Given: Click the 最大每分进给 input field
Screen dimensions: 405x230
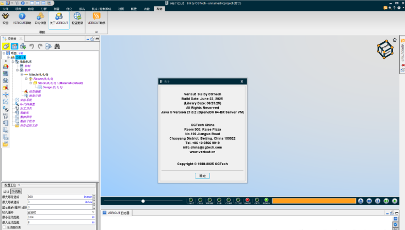Looking at the screenshot, I should pos(54,196).
